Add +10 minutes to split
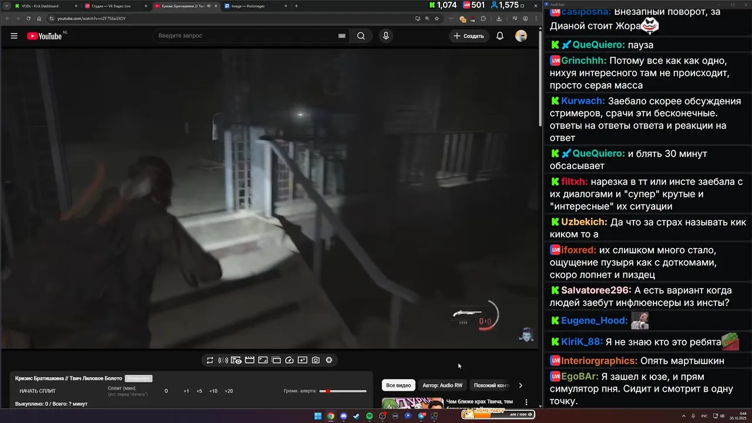 (213, 391)
